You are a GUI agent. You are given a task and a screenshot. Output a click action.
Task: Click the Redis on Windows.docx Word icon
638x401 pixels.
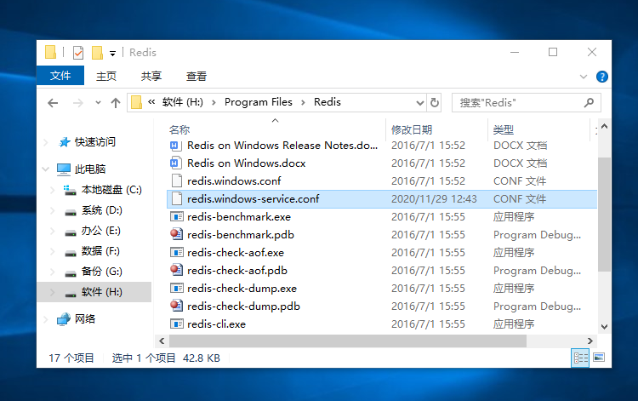(176, 163)
